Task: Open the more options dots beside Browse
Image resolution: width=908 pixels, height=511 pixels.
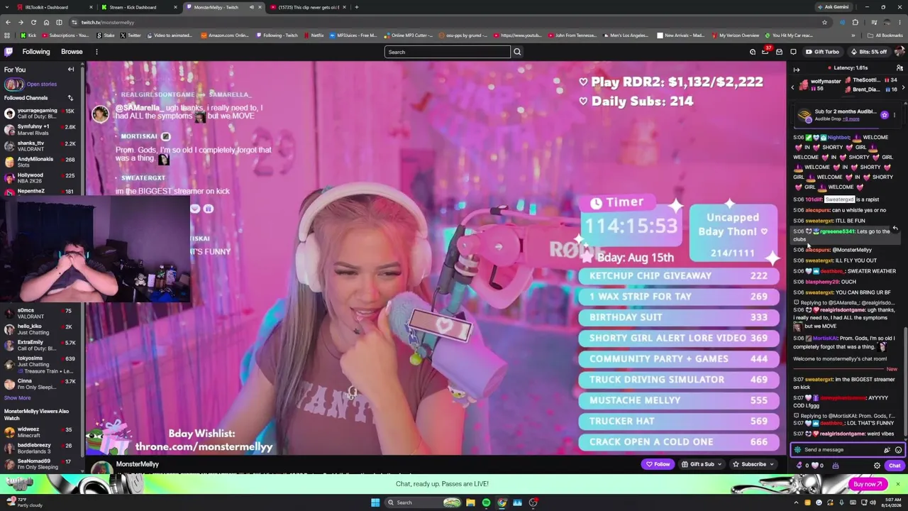Action: point(96,52)
